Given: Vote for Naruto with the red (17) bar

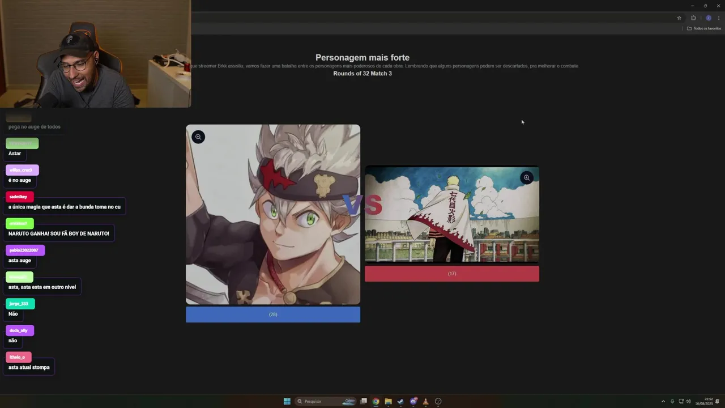Looking at the screenshot, I should pyautogui.click(x=452, y=274).
